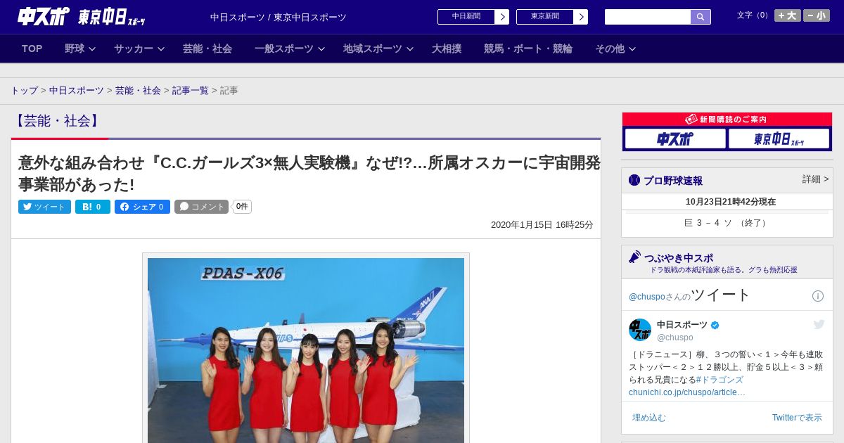Expand the 地域スポーツ menu
The height and width of the screenshot is (443, 844).
378,49
